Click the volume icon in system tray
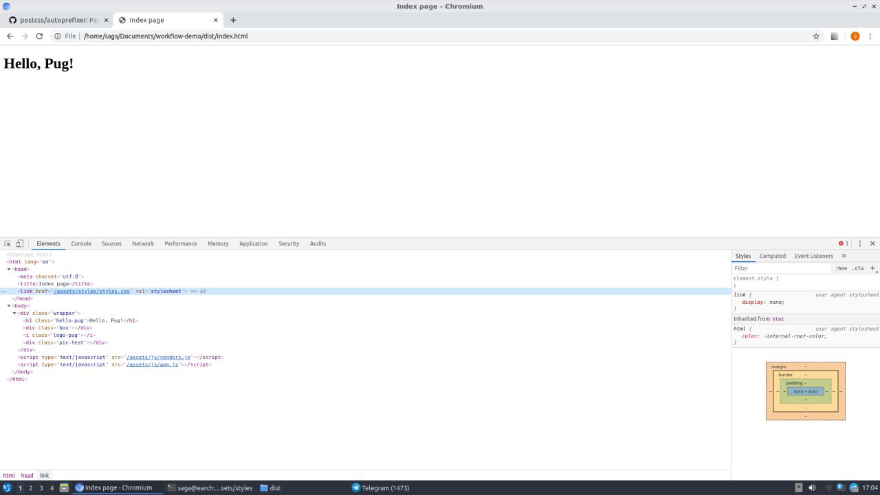The width and height of the screenshot is (880, 495). tap(812, 487)
